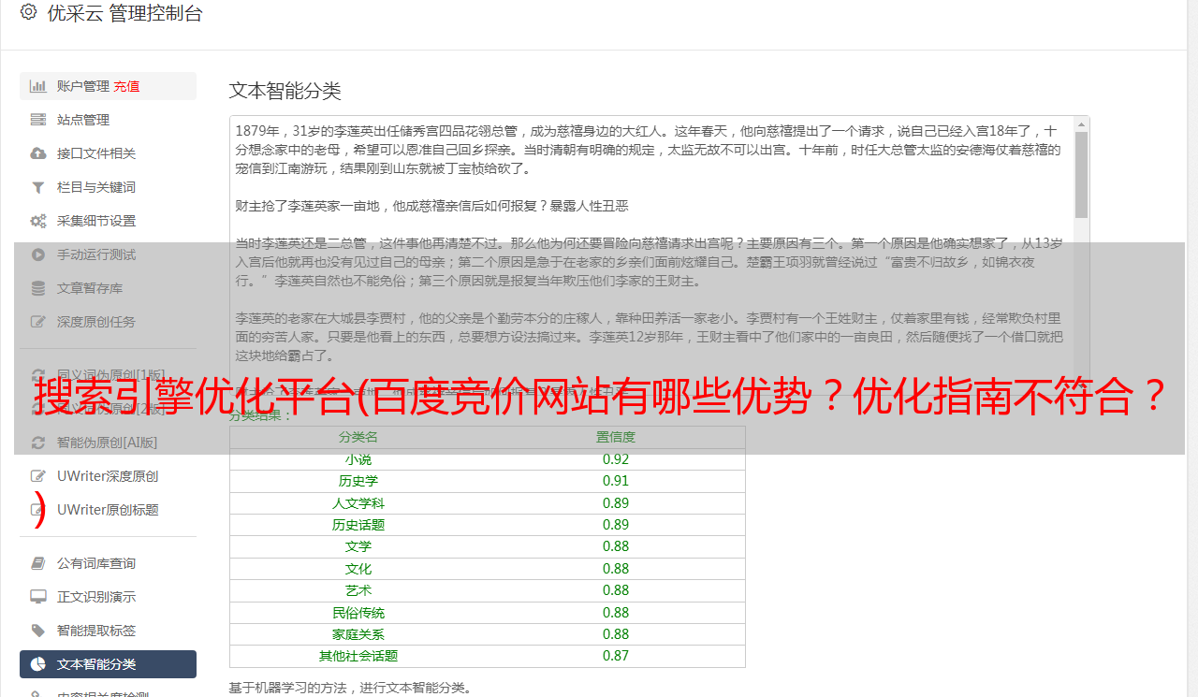Click the 置信度 column header

coord(616,437)
